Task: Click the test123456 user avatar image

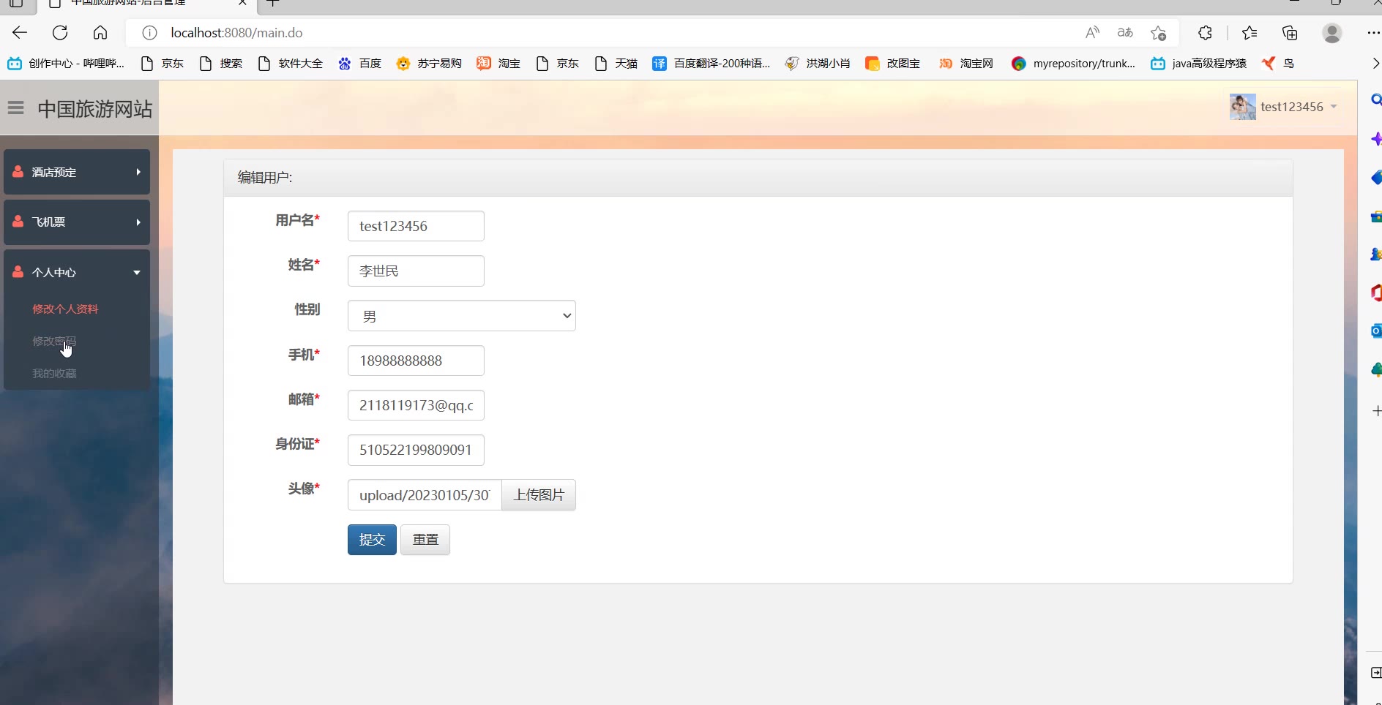Action: coord(1242,107)
